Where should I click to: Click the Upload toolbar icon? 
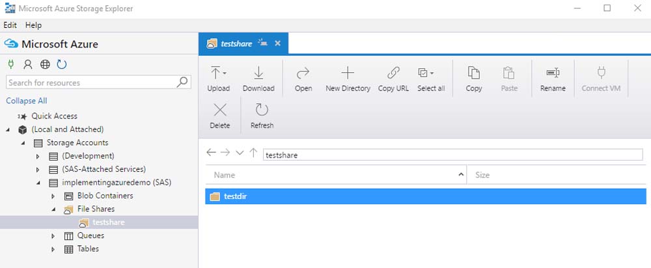click(x=215, y=73)
